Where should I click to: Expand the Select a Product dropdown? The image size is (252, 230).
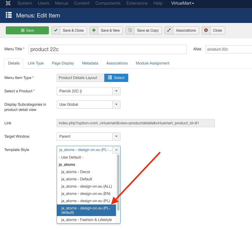tap(116, 91)
